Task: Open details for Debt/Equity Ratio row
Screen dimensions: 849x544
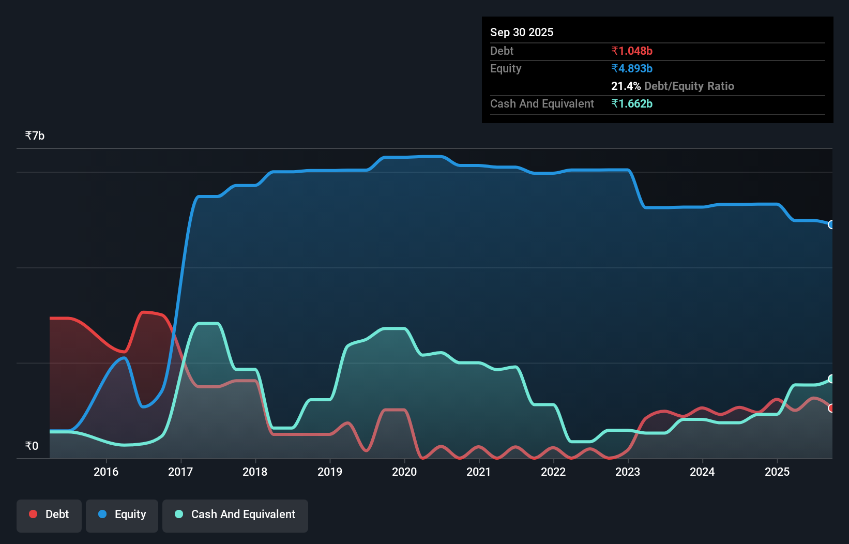Action: (x=673, y=86)
